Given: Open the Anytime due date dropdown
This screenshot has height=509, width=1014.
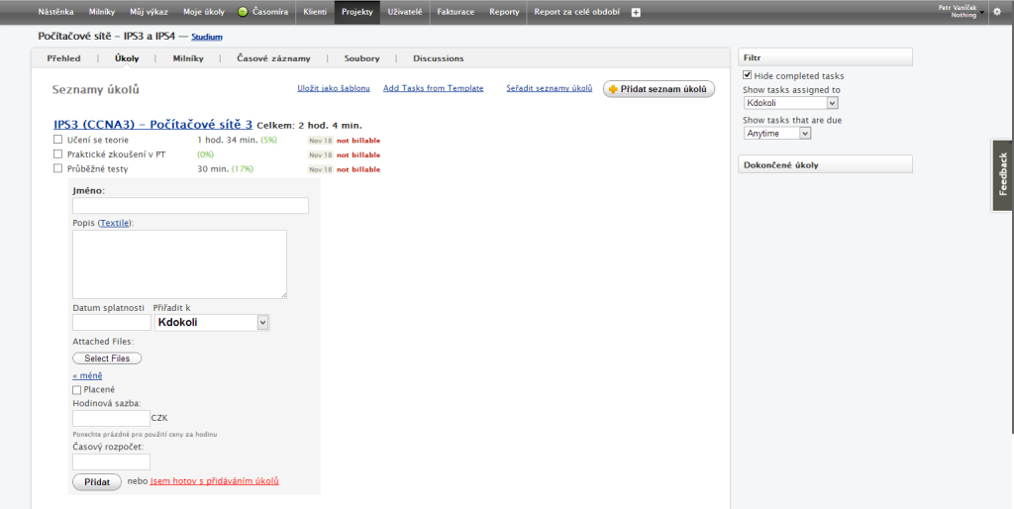Looking at the screenshot, I should pos(777,134).
